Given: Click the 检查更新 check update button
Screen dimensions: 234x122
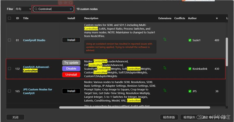Looking at the screenshot, I should coord(169,117).
